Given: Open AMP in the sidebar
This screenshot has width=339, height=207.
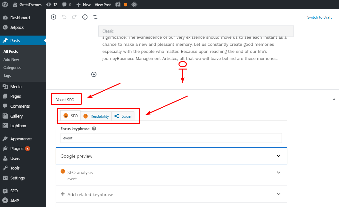Looking at the screenshot, I should point(23,201).
